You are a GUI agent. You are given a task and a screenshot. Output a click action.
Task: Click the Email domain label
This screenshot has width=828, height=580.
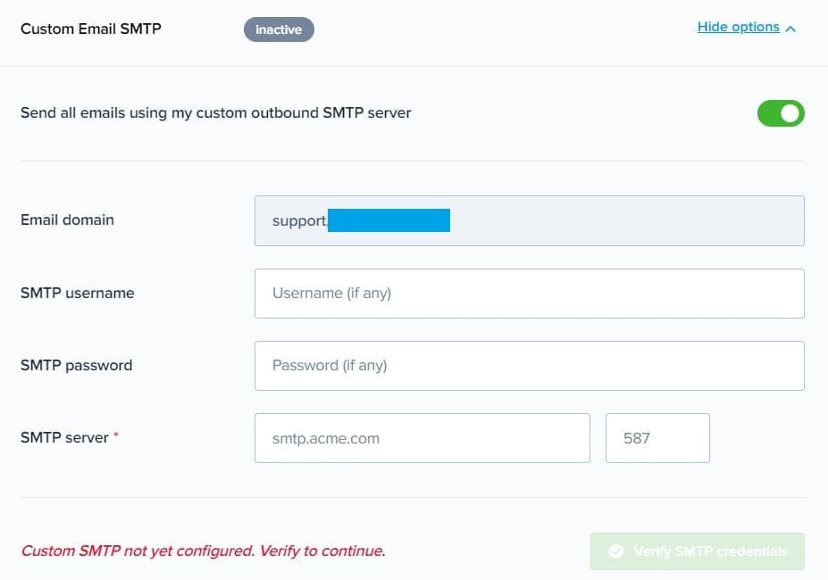[x=67, y=220]
